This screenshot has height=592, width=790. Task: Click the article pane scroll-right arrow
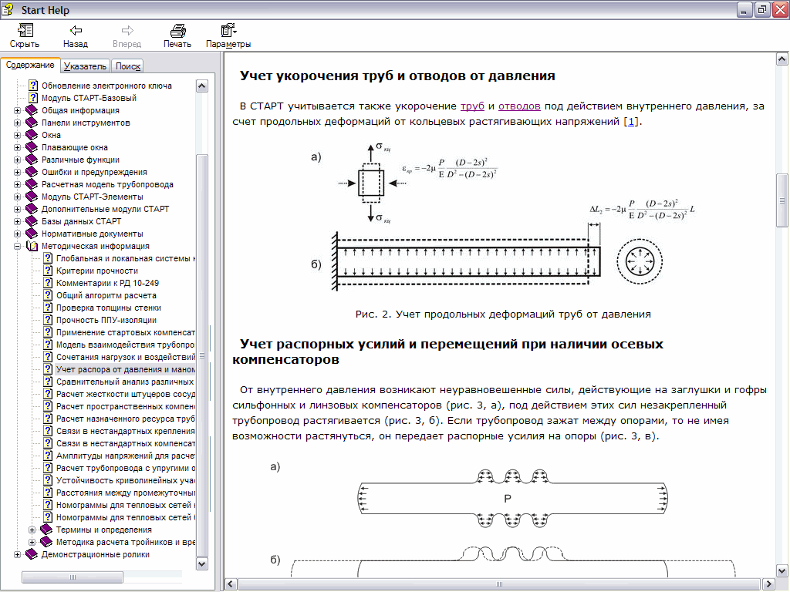(x=769, y=584)
